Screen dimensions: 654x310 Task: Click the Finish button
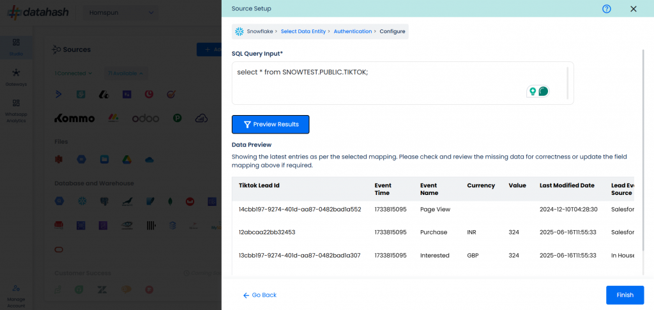point(625,295)
